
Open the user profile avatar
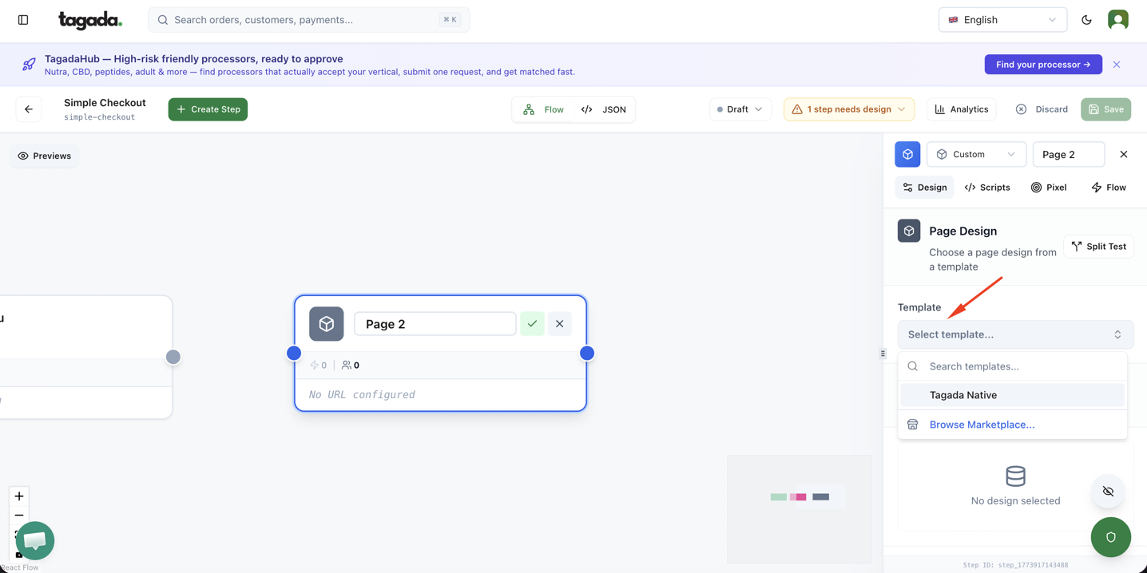pyautogui.click(x=1117, y=20)
